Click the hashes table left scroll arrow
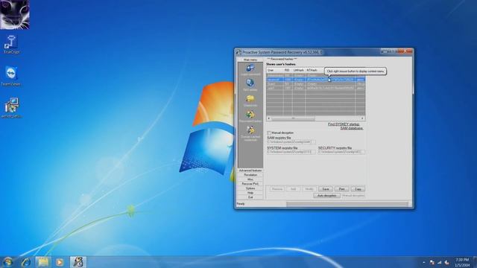 click(268, 118)
